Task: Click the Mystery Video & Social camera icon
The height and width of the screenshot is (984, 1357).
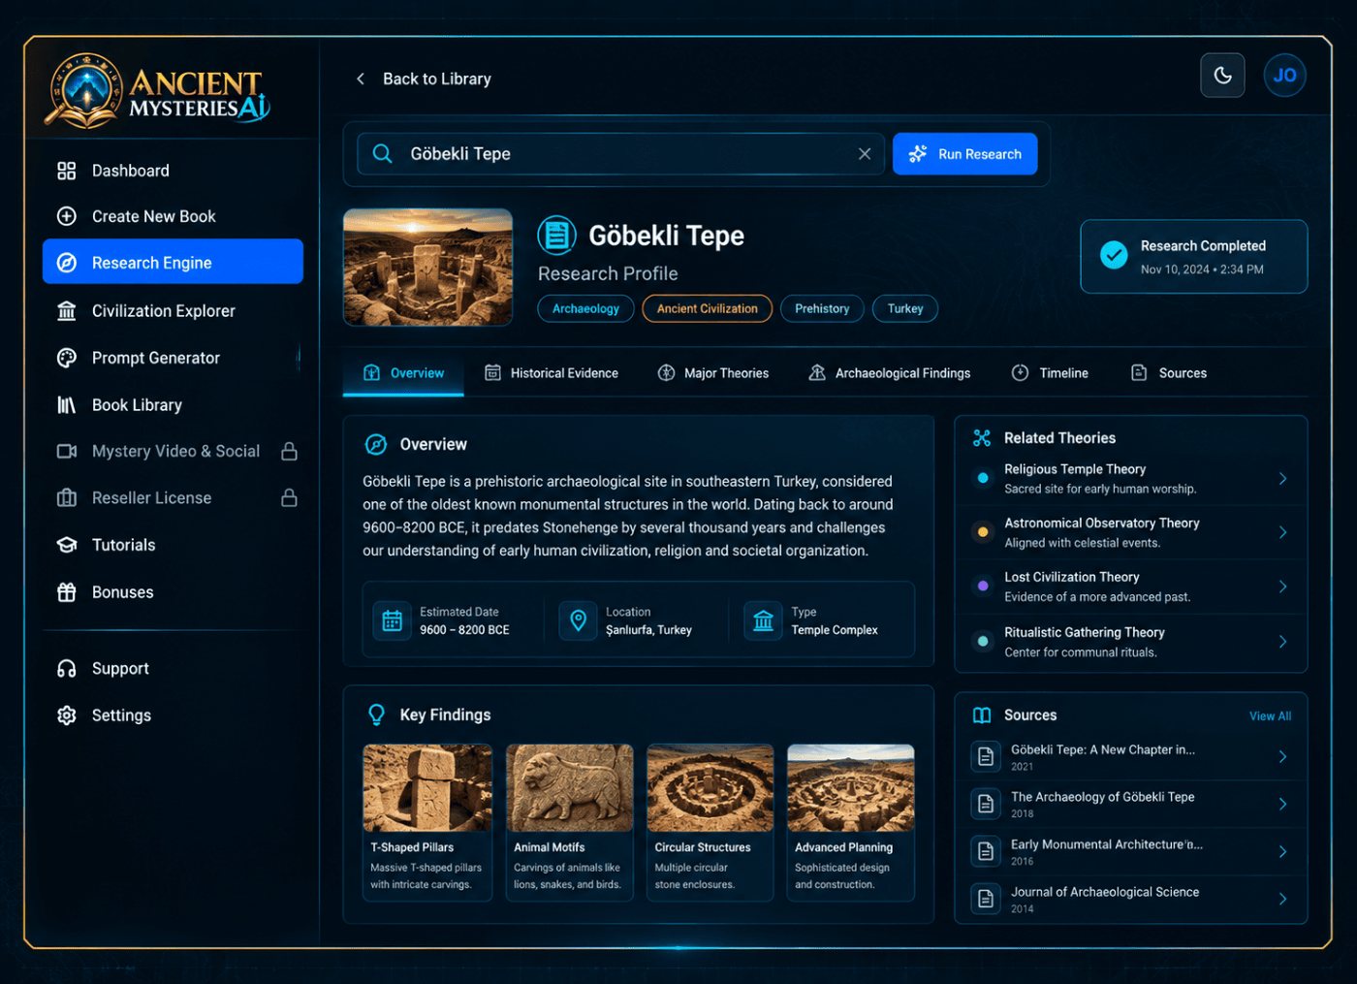Action: coord(67,452)
